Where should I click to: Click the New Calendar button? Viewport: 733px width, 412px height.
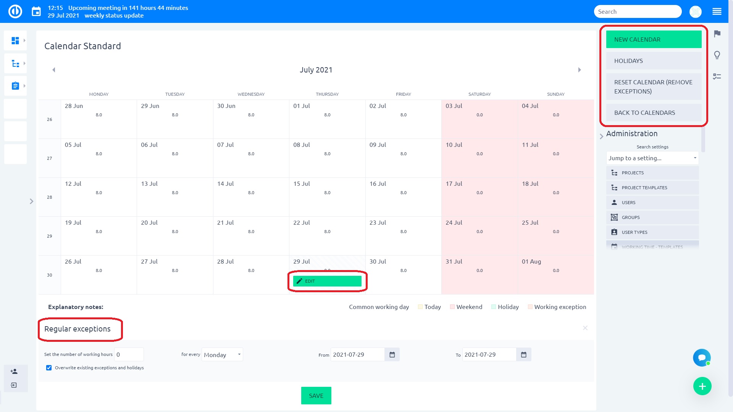[x=654, y=40]
